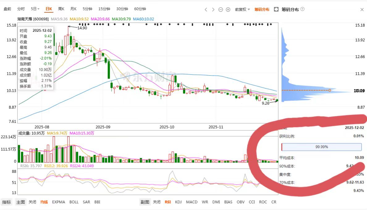Select KDJ sub-chart indicator

[x=178, y=202]
